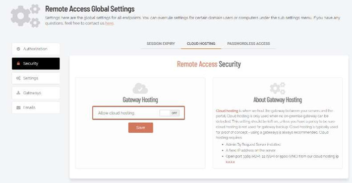352x183 pixels.
Task: Click the 'Admin By Request Server installed' bullet
Action: pyautogui.click(x=253, y=144)
